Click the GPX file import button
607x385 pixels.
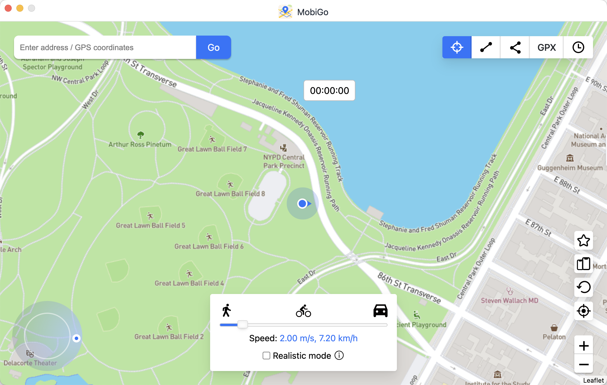coord(547,47)
